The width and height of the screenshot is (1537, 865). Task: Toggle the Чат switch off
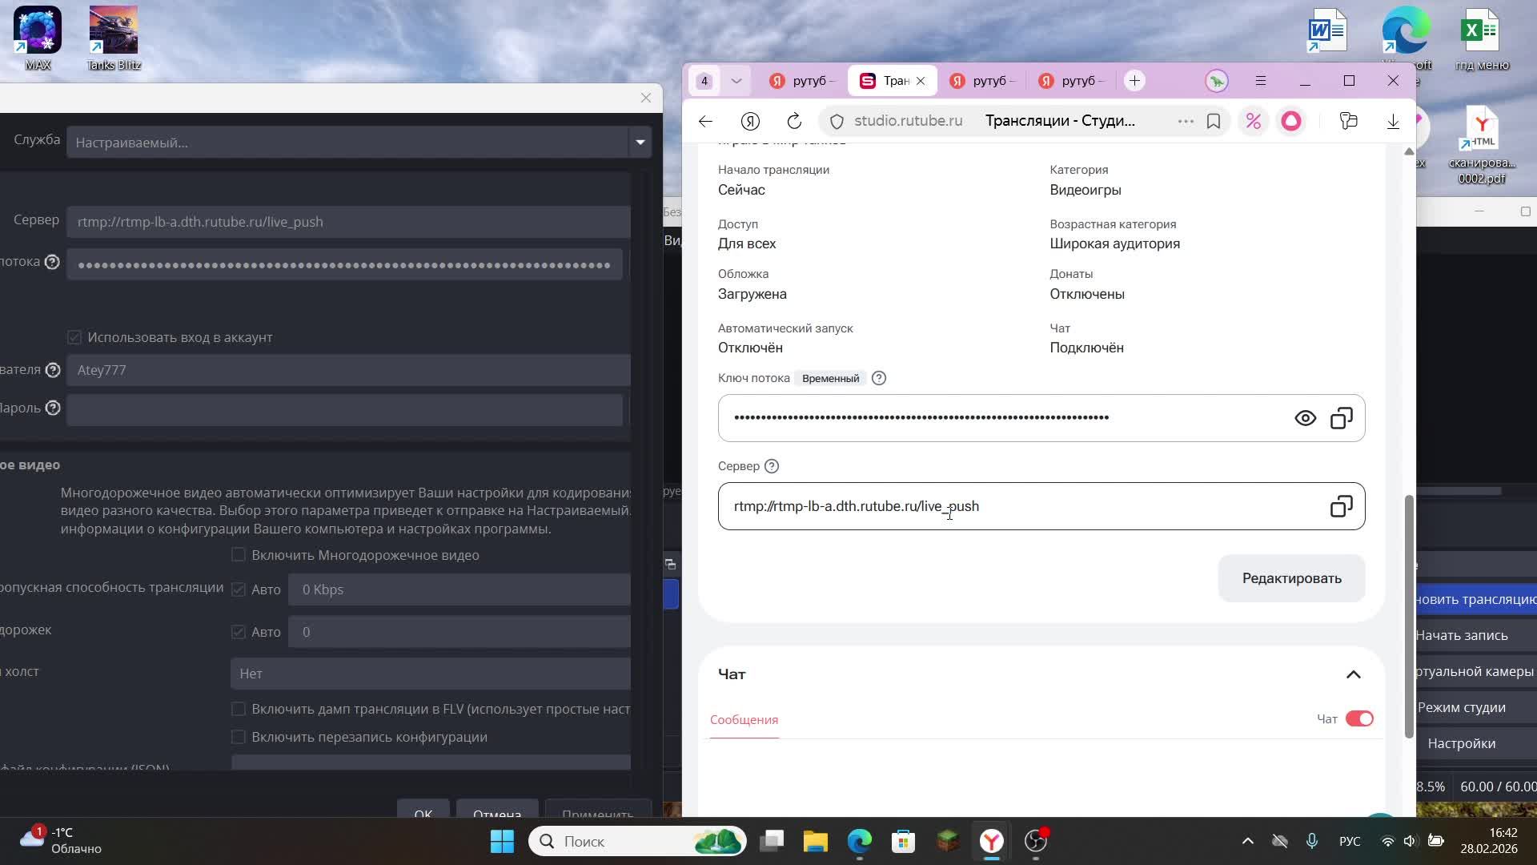pyautogui.click(x=1358, y=718)
